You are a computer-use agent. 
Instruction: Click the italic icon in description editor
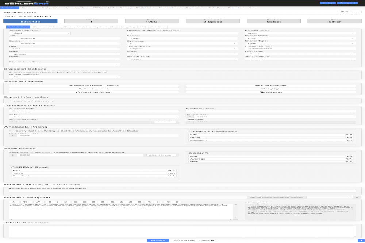57,201
